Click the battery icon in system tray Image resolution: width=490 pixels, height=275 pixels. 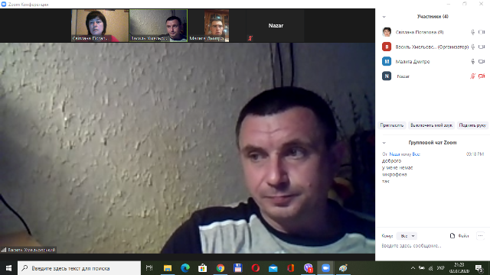pyautogui.click(x=422, y=268)
